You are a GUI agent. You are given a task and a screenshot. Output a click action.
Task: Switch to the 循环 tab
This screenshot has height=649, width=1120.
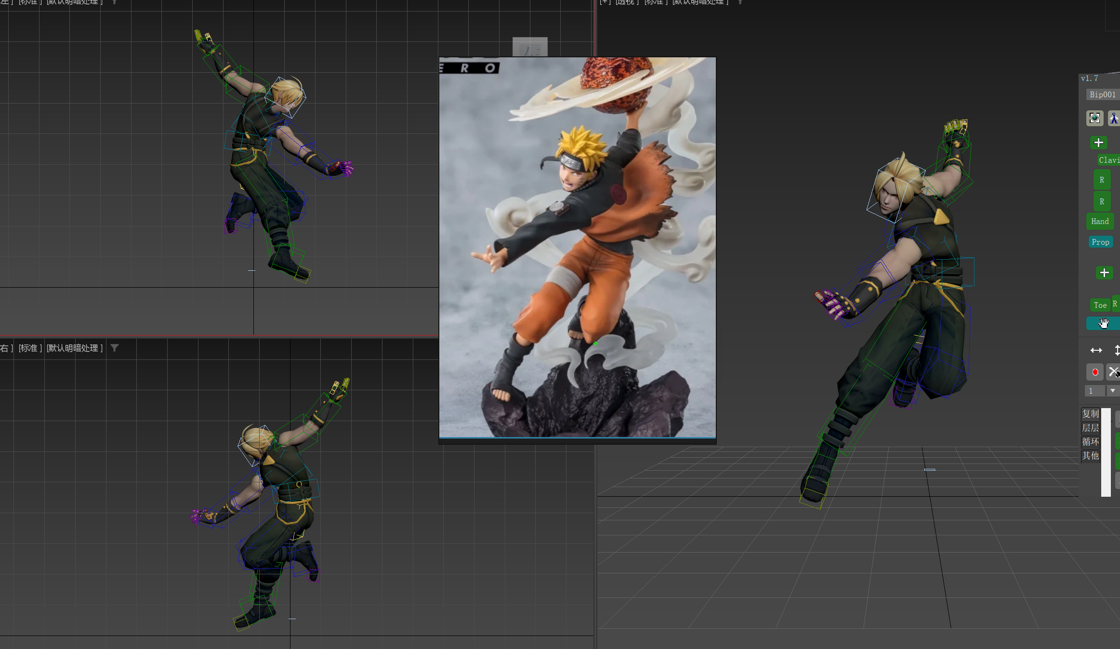coord(1091,442)
